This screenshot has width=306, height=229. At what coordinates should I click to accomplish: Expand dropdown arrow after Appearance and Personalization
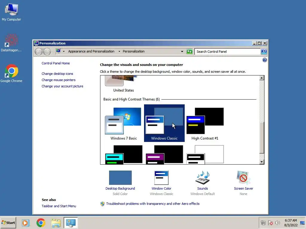[x=119, y=51]
